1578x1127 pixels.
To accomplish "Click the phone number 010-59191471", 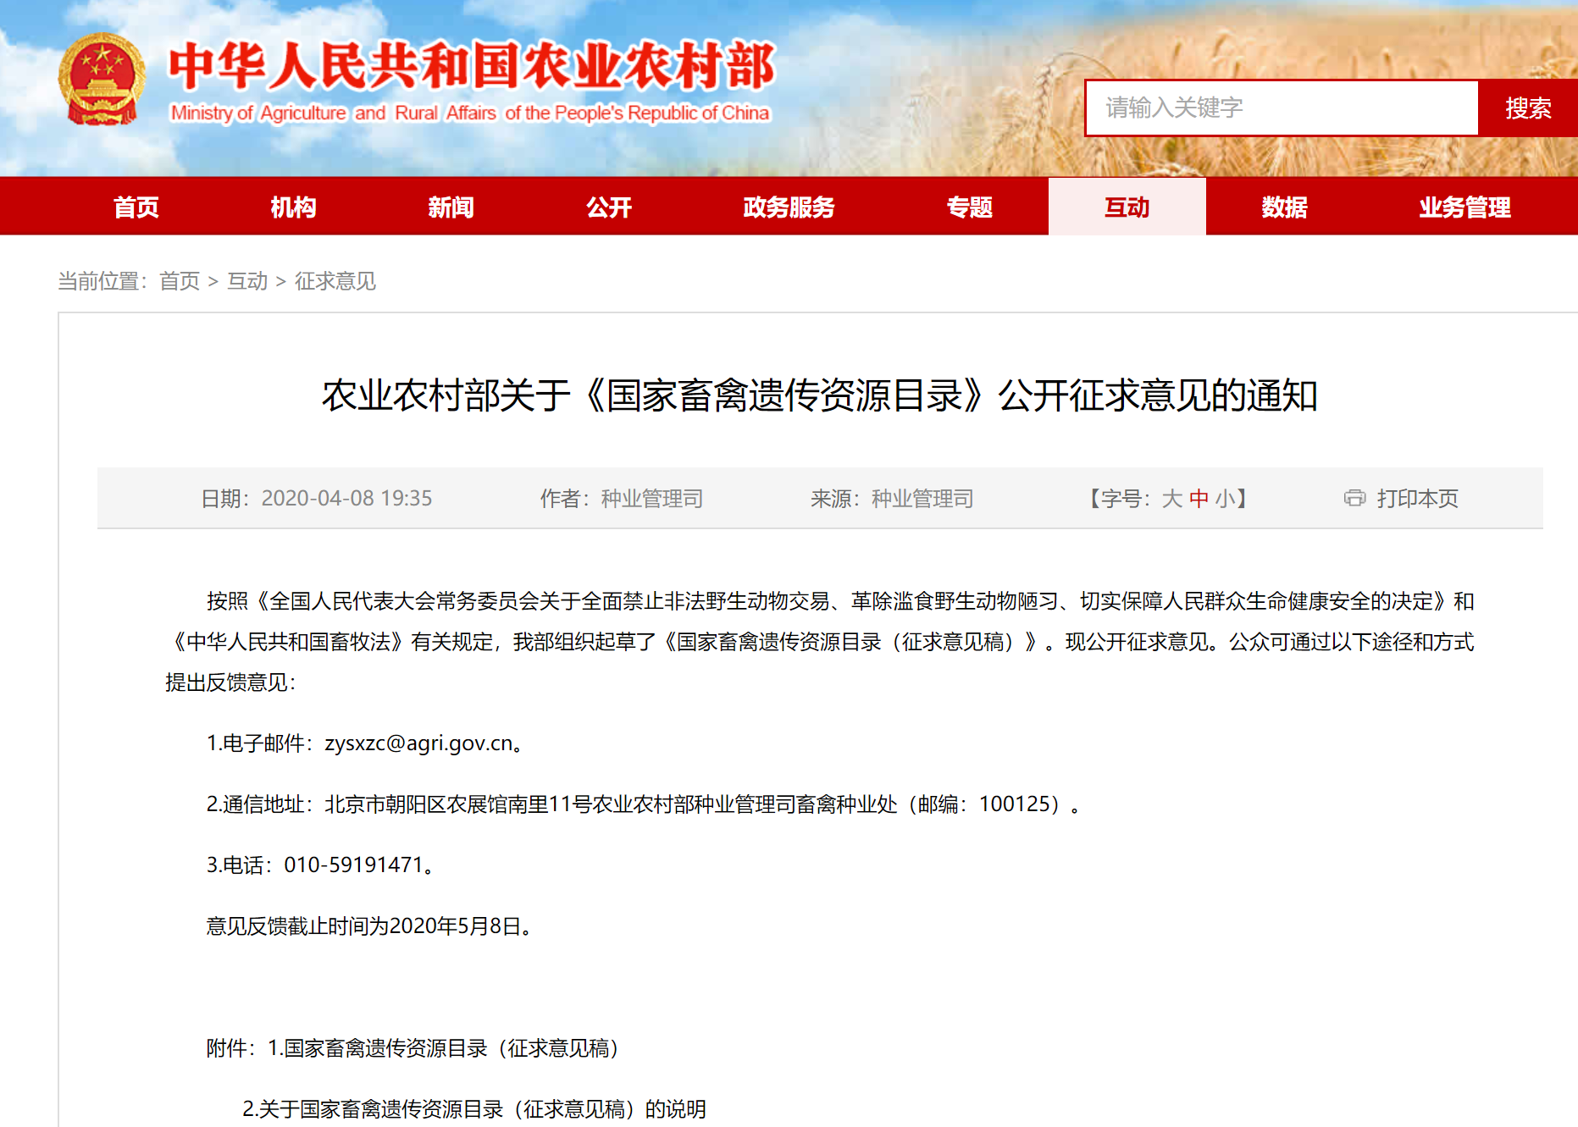I will (x=353, y=865).
